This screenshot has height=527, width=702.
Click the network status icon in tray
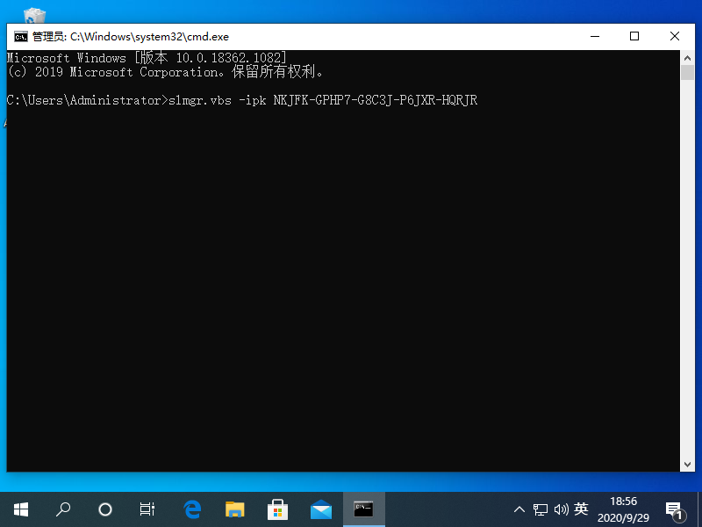click(x=541, y=509)
